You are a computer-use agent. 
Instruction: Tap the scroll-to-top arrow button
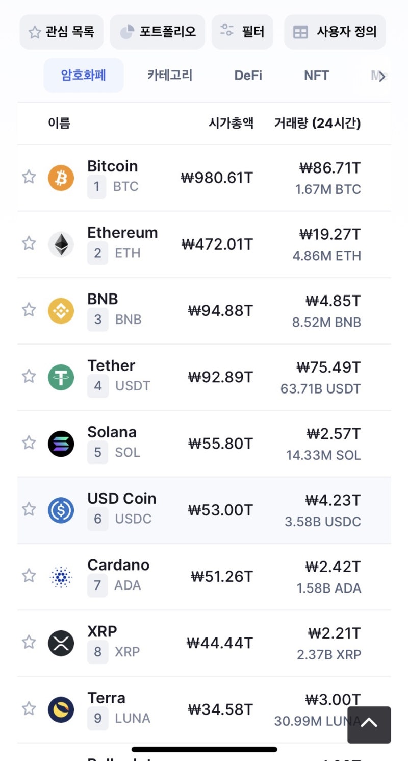coord(369,724)
